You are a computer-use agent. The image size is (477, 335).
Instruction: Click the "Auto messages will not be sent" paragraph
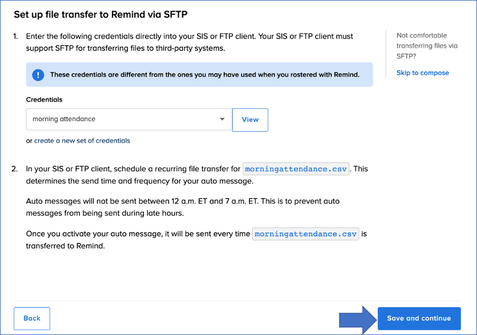[x=183, y=206]
